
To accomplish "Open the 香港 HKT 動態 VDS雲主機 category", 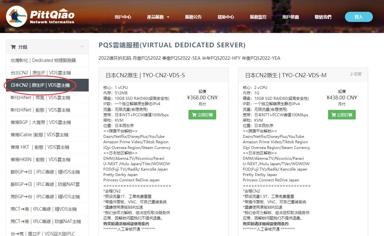I will tap(40, 147).
